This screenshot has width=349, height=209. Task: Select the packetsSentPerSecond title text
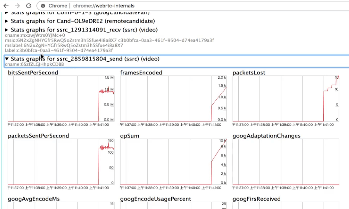[x=39, y=136]
